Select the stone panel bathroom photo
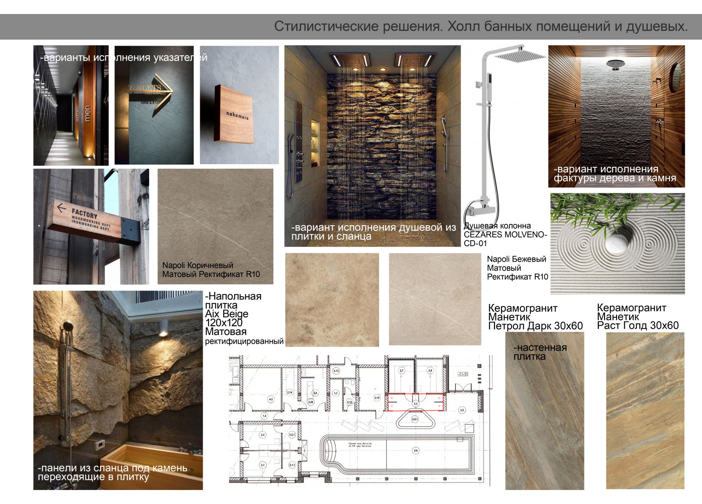 click(118, 386)
